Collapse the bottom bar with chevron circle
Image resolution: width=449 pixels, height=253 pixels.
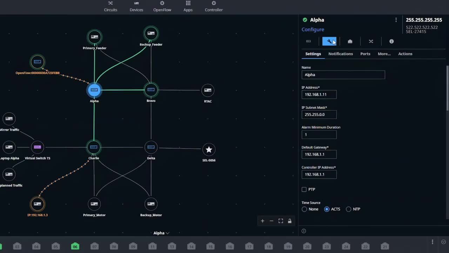(443, 242)
